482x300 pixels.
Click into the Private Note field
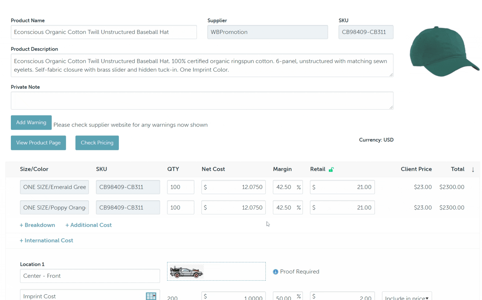pyautogui.click(x=202, y=101)
